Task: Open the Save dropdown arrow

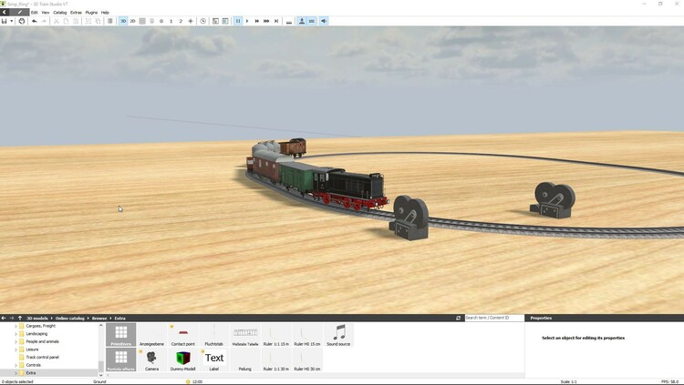Action: 11,21
